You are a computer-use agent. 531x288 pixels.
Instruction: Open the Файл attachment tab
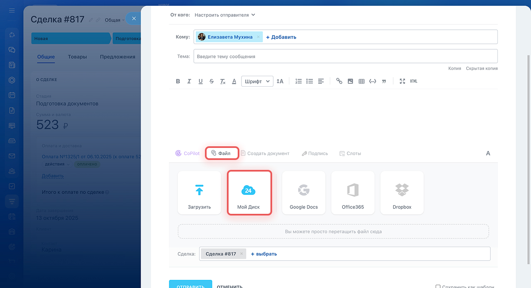[222, 153]
